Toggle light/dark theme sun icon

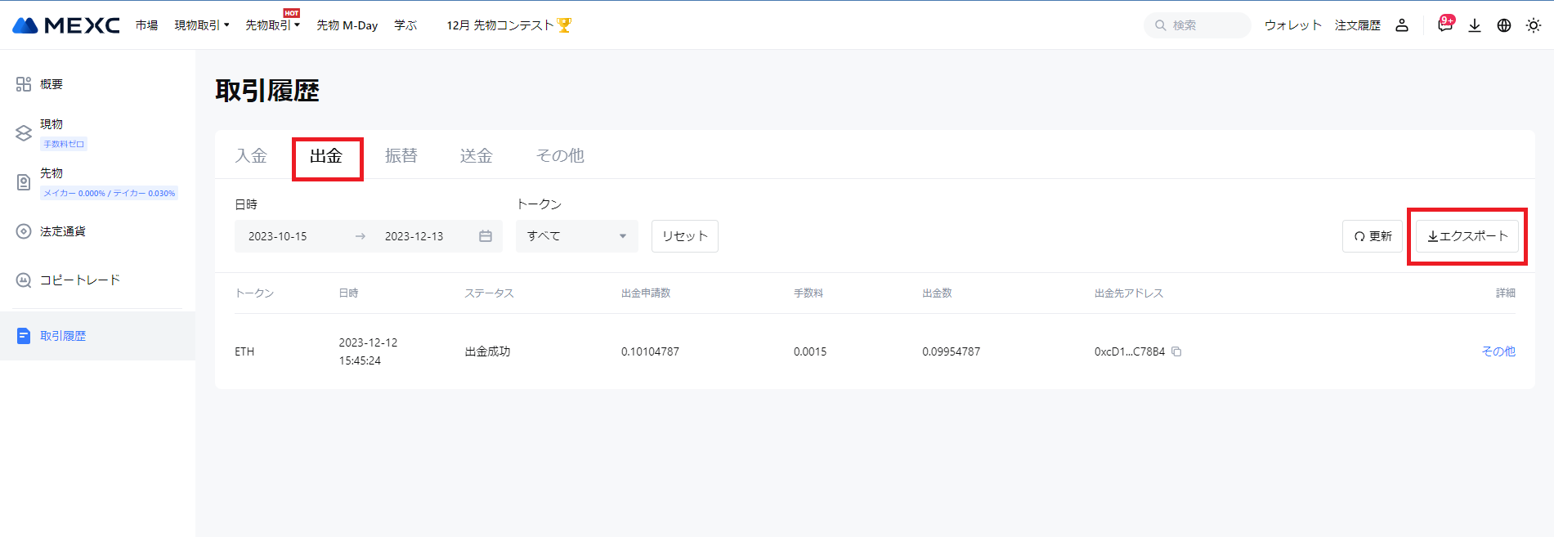1534,25
